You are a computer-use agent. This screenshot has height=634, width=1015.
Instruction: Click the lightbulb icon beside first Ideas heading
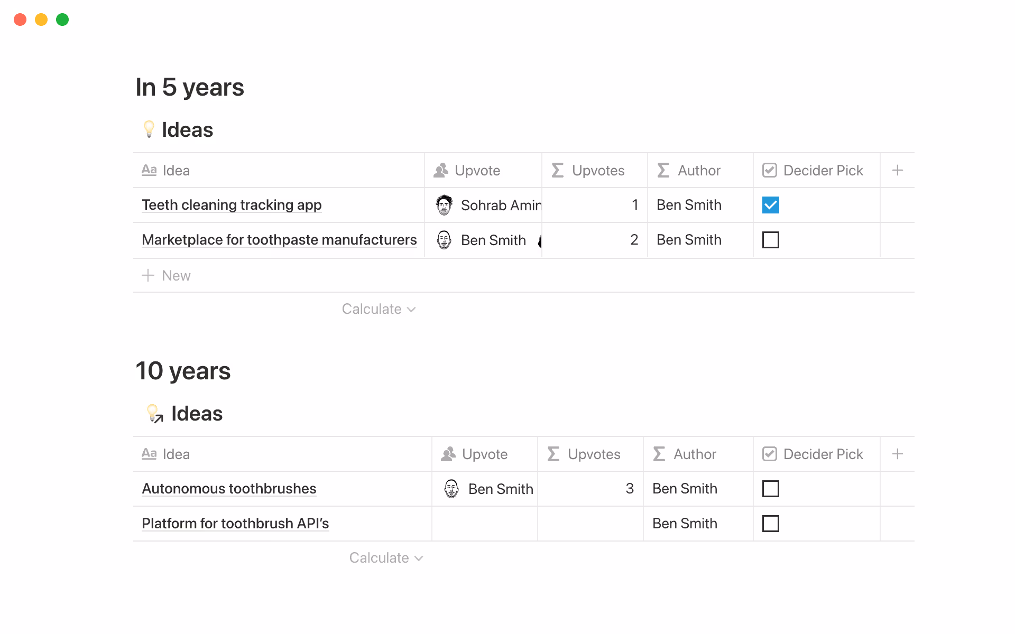[149, 129]
